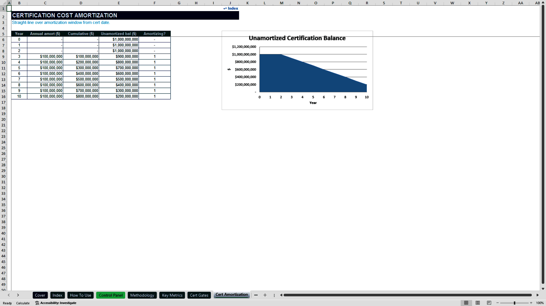This screenshot has width=546, height=306.
Task: Click the sheet tab bar options dots
Action: coord(274,295)
